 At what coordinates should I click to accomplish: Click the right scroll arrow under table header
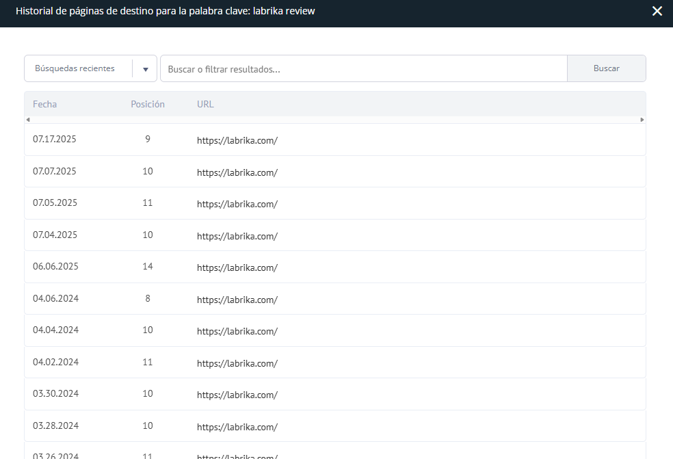[x=642, y=120]
